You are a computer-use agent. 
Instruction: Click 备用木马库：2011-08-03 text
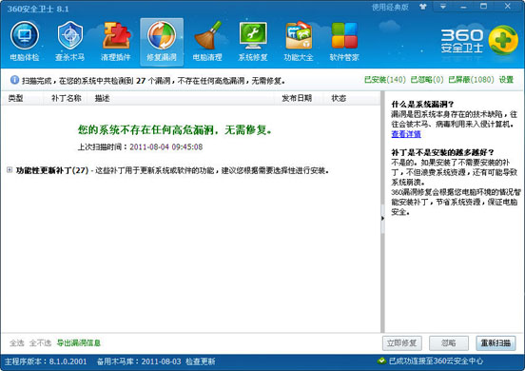[x=139, y=361]
